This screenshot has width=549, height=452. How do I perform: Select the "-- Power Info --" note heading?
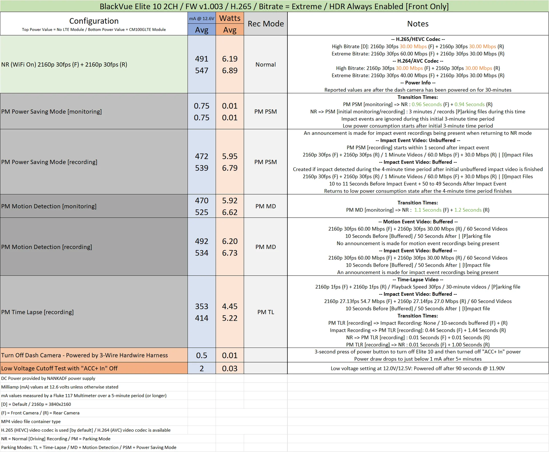click(418, 83)
